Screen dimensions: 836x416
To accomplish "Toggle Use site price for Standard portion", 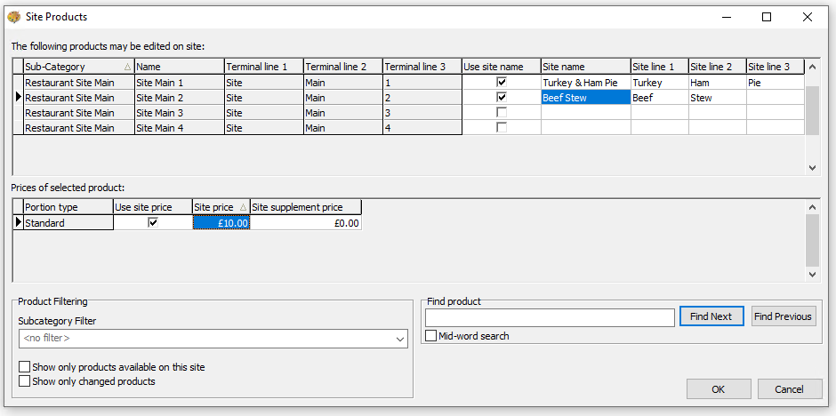I will pyautogui.click(x=153, y=223).
